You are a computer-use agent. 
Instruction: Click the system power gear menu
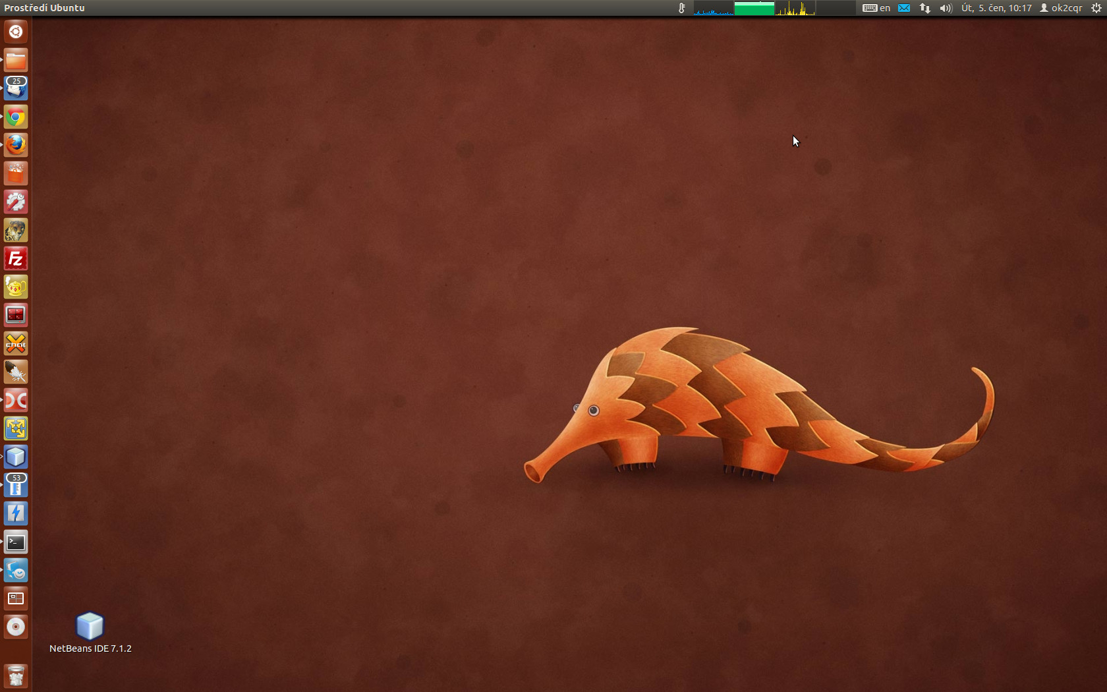1096,8
